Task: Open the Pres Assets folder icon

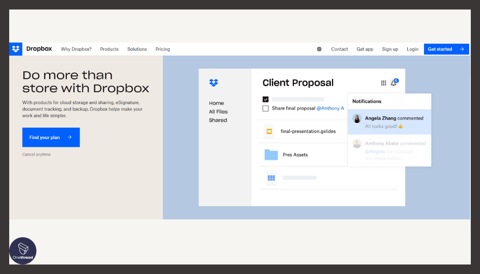Action: coord(271,155)
